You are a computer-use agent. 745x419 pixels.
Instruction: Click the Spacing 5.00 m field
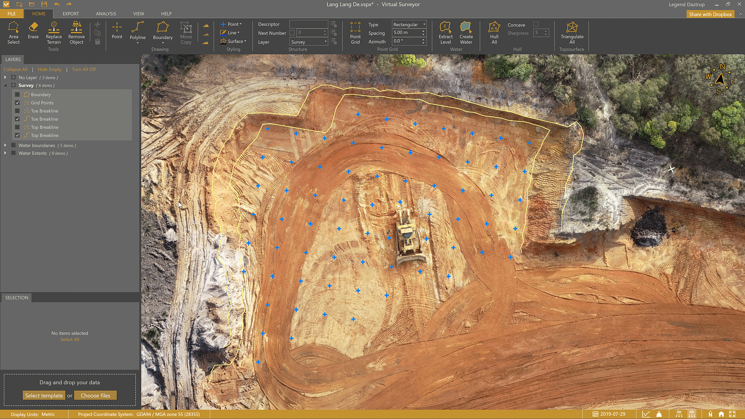pos(406,33)
